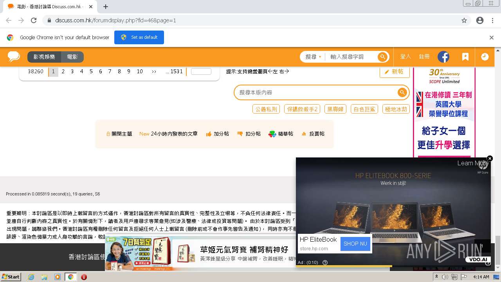Select the 公義私刑 tag
The height and width of the screenshot is (282, 501).
point(266,109)
